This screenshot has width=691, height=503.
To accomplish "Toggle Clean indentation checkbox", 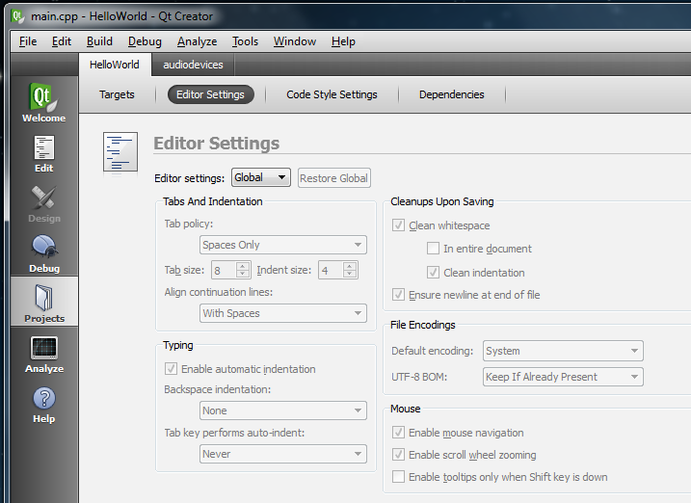I will [433, 273].
